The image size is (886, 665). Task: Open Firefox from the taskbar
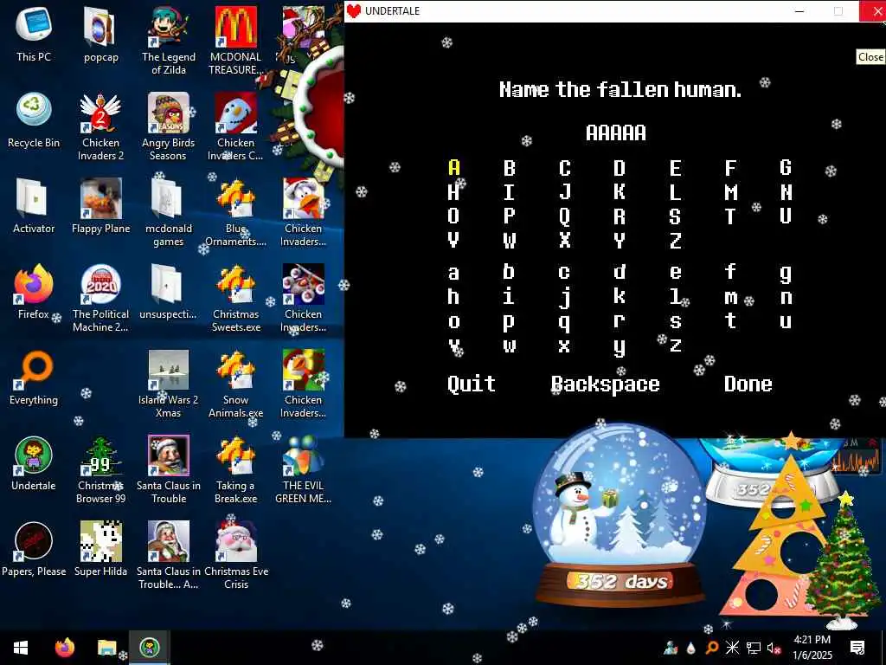click(x=64, y=648)
